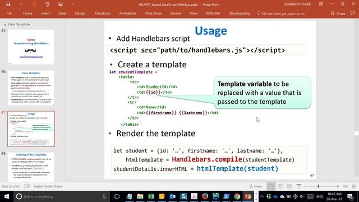Select the Transitions ribbon tab
Screen dimensions: 359x202
pyautogui.click(x=102, y=13)
